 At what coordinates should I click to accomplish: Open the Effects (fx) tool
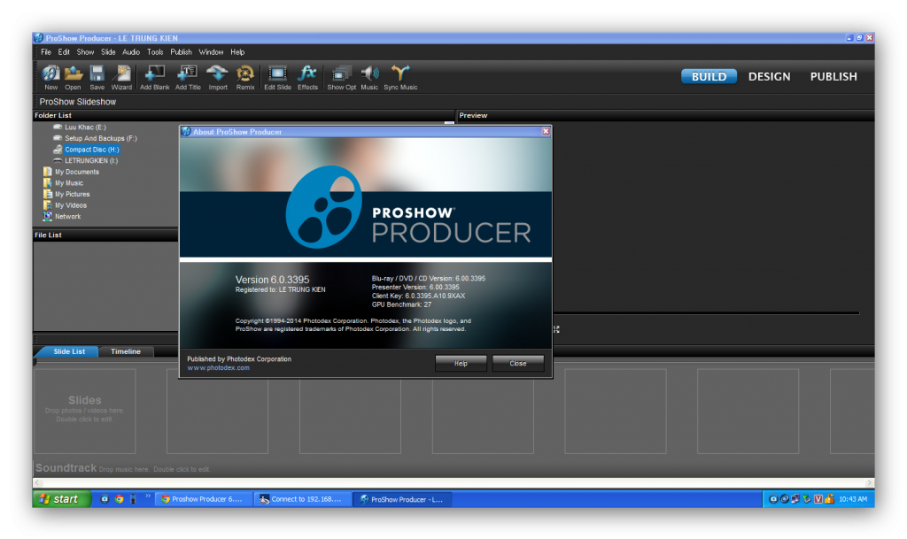pyautogui.click(x=307, y=77)
